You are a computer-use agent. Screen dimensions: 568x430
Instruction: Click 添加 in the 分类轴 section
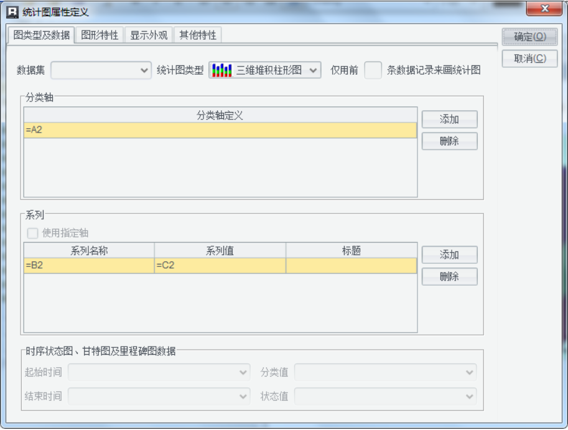pos(450,119)
